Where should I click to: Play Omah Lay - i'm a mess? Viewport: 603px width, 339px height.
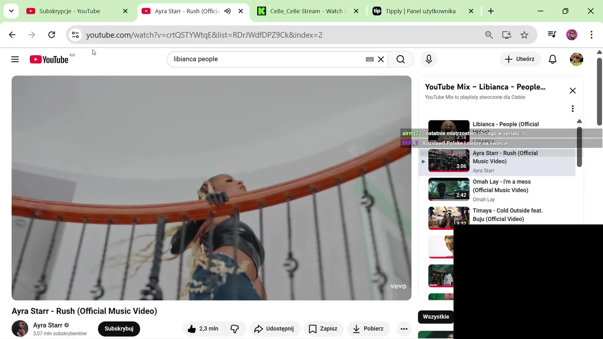(x=497, y=190)
